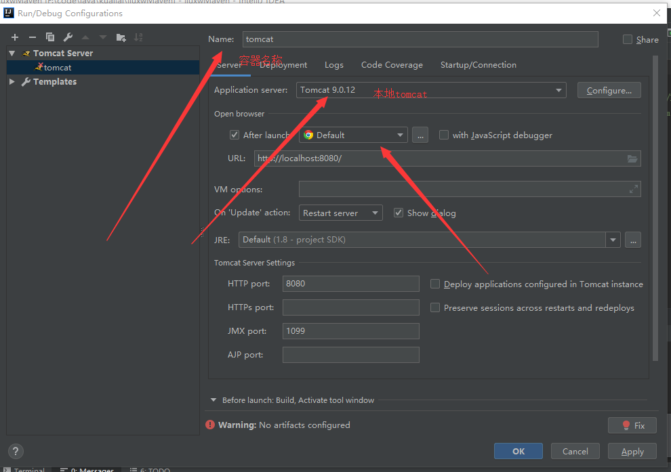Switch to the Code Coverage tab
The height and width of the screenshot is (472, 671).
coord(392,65)
